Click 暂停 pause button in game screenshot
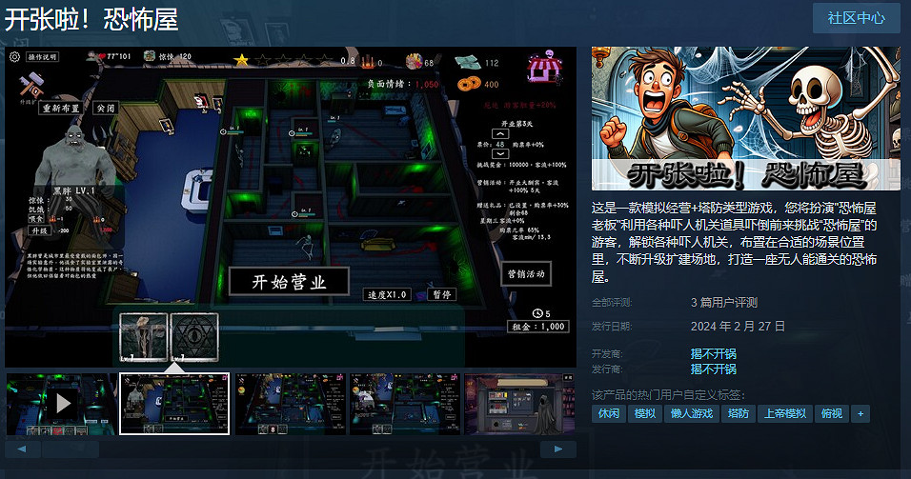This screenshot has width=911, height=479. coord(441,294)
